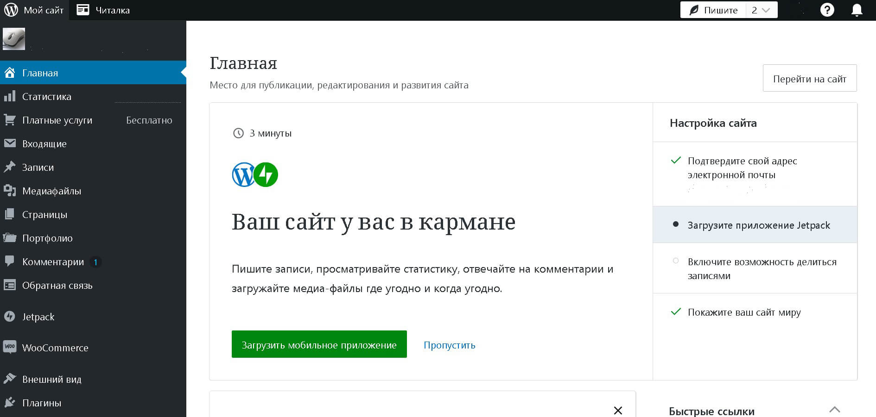Open Записи menu item
The image size is (876, 417).
(93, 167)
